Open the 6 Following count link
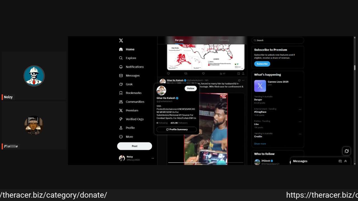The height and width of the screenshot is (201, 358). (x=162, y=123)
